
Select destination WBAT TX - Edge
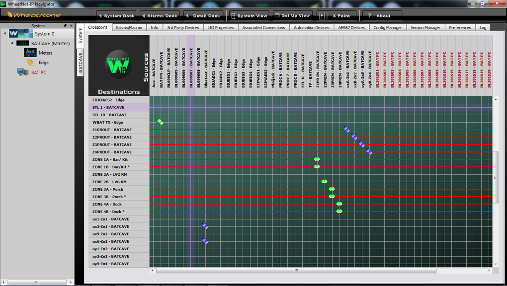[119, 122]
